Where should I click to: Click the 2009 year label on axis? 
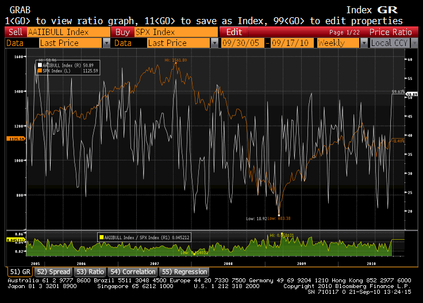point(301,263)
